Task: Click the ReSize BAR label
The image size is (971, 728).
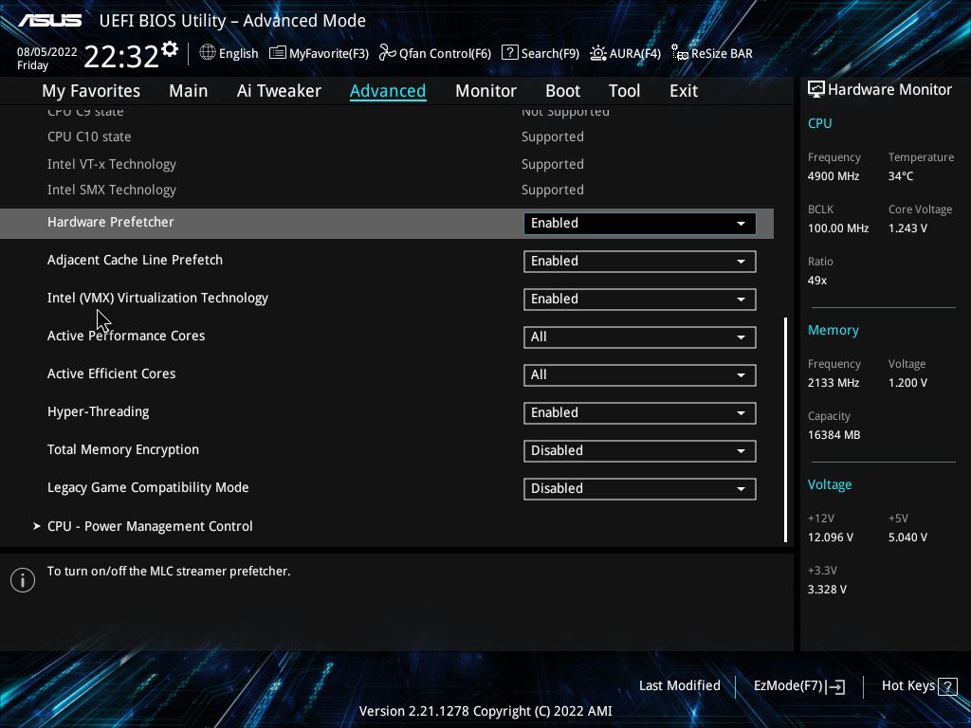Action: [x=722, y=53]
